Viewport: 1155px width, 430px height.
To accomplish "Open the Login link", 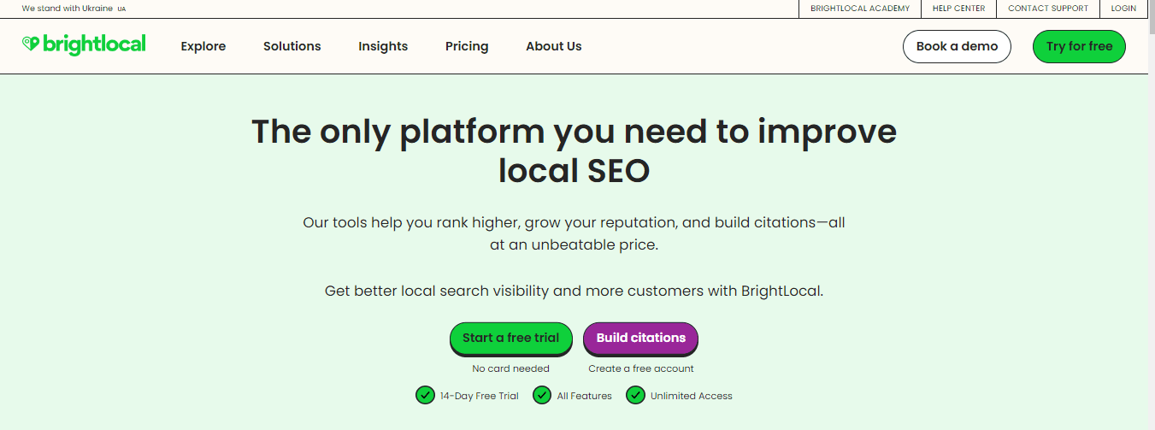I will click(1123, 9).
